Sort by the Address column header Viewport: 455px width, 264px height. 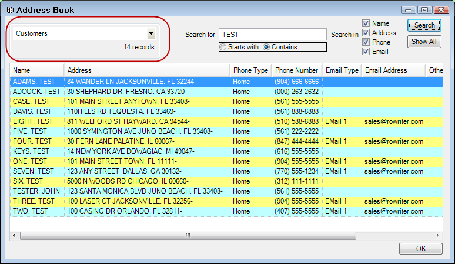point(146,70)
